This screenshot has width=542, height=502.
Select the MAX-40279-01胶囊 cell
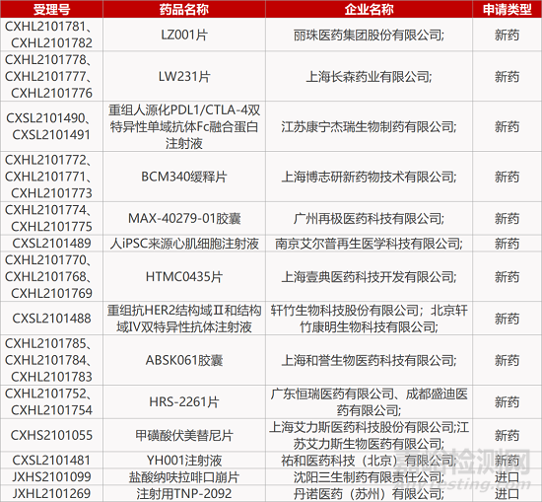(x=184, y=218)
